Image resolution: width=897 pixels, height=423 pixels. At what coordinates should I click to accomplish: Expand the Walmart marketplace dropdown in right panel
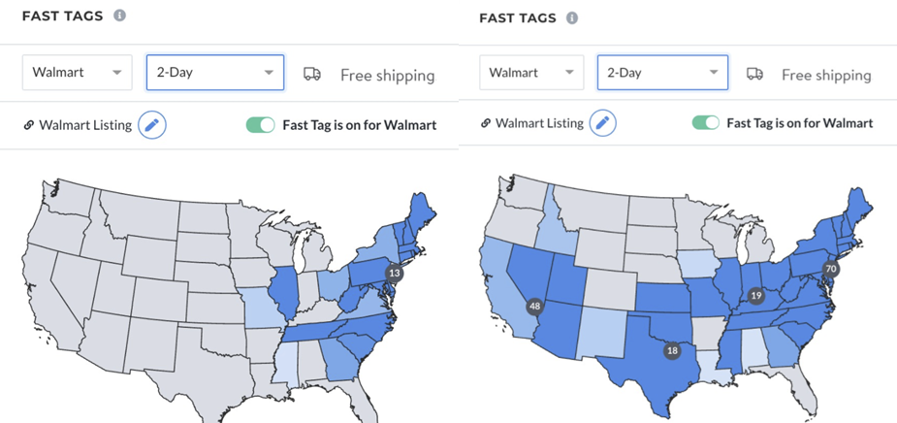(x=531, y=73)
